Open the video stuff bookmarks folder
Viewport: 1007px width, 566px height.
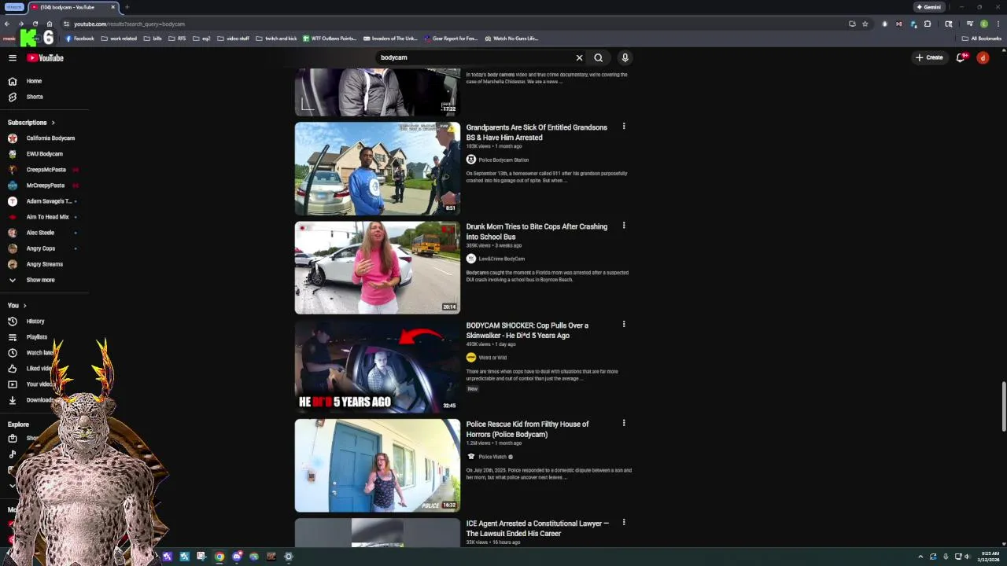(233, 39)
